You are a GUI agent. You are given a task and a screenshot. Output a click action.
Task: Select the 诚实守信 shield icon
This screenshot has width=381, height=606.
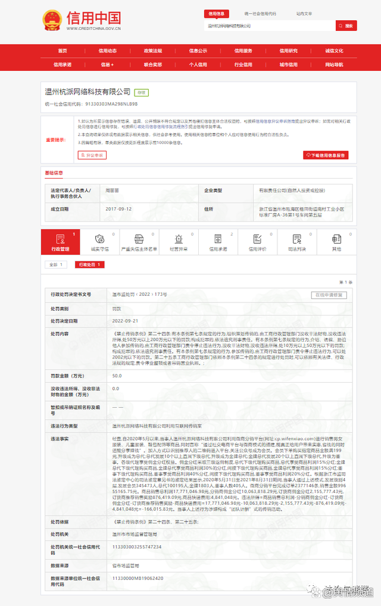point(99,239)
